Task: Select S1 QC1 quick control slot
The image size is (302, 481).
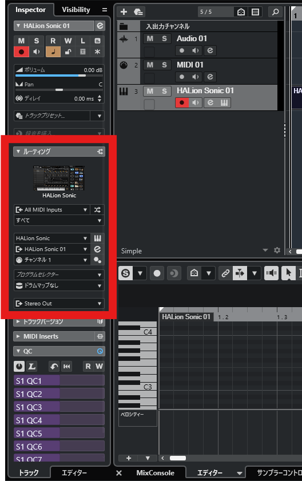Action: tap(59, 381)
